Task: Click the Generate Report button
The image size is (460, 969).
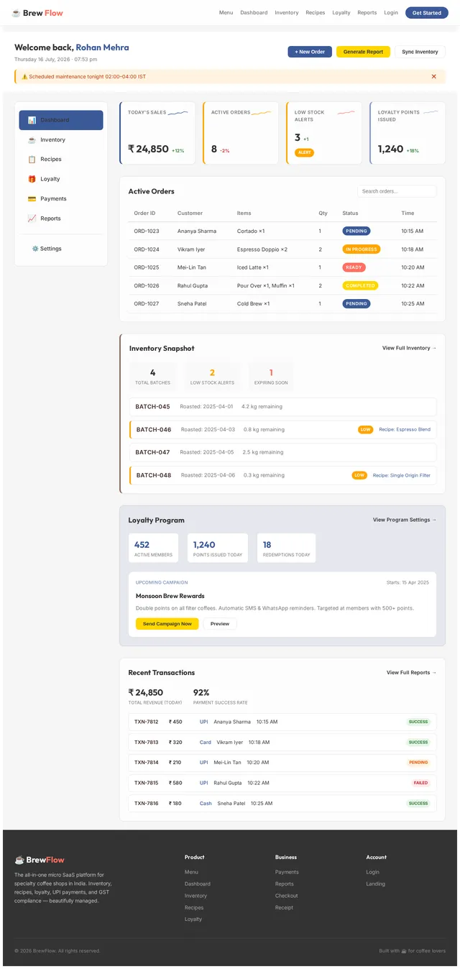Action: click(363, 52)
